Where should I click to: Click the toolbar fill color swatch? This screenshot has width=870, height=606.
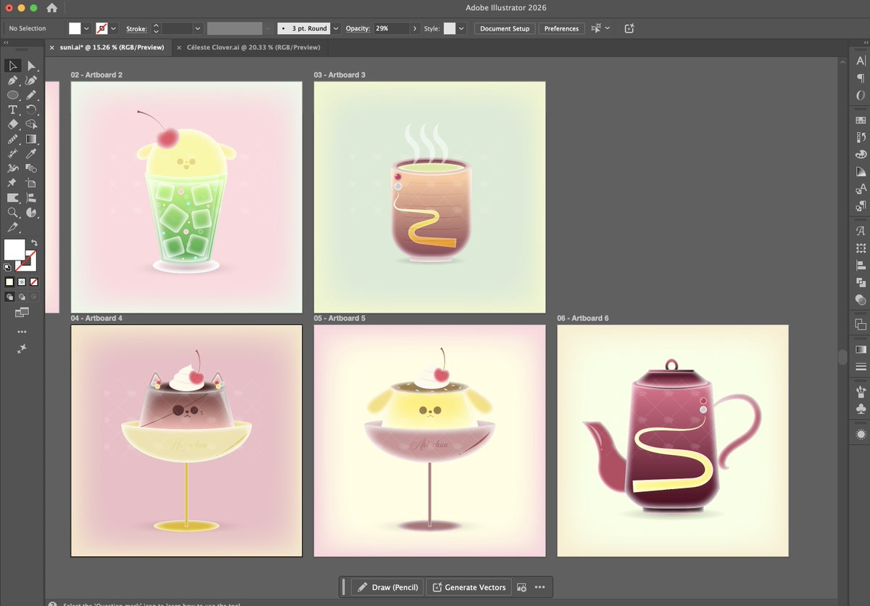[x=14, y=249]
